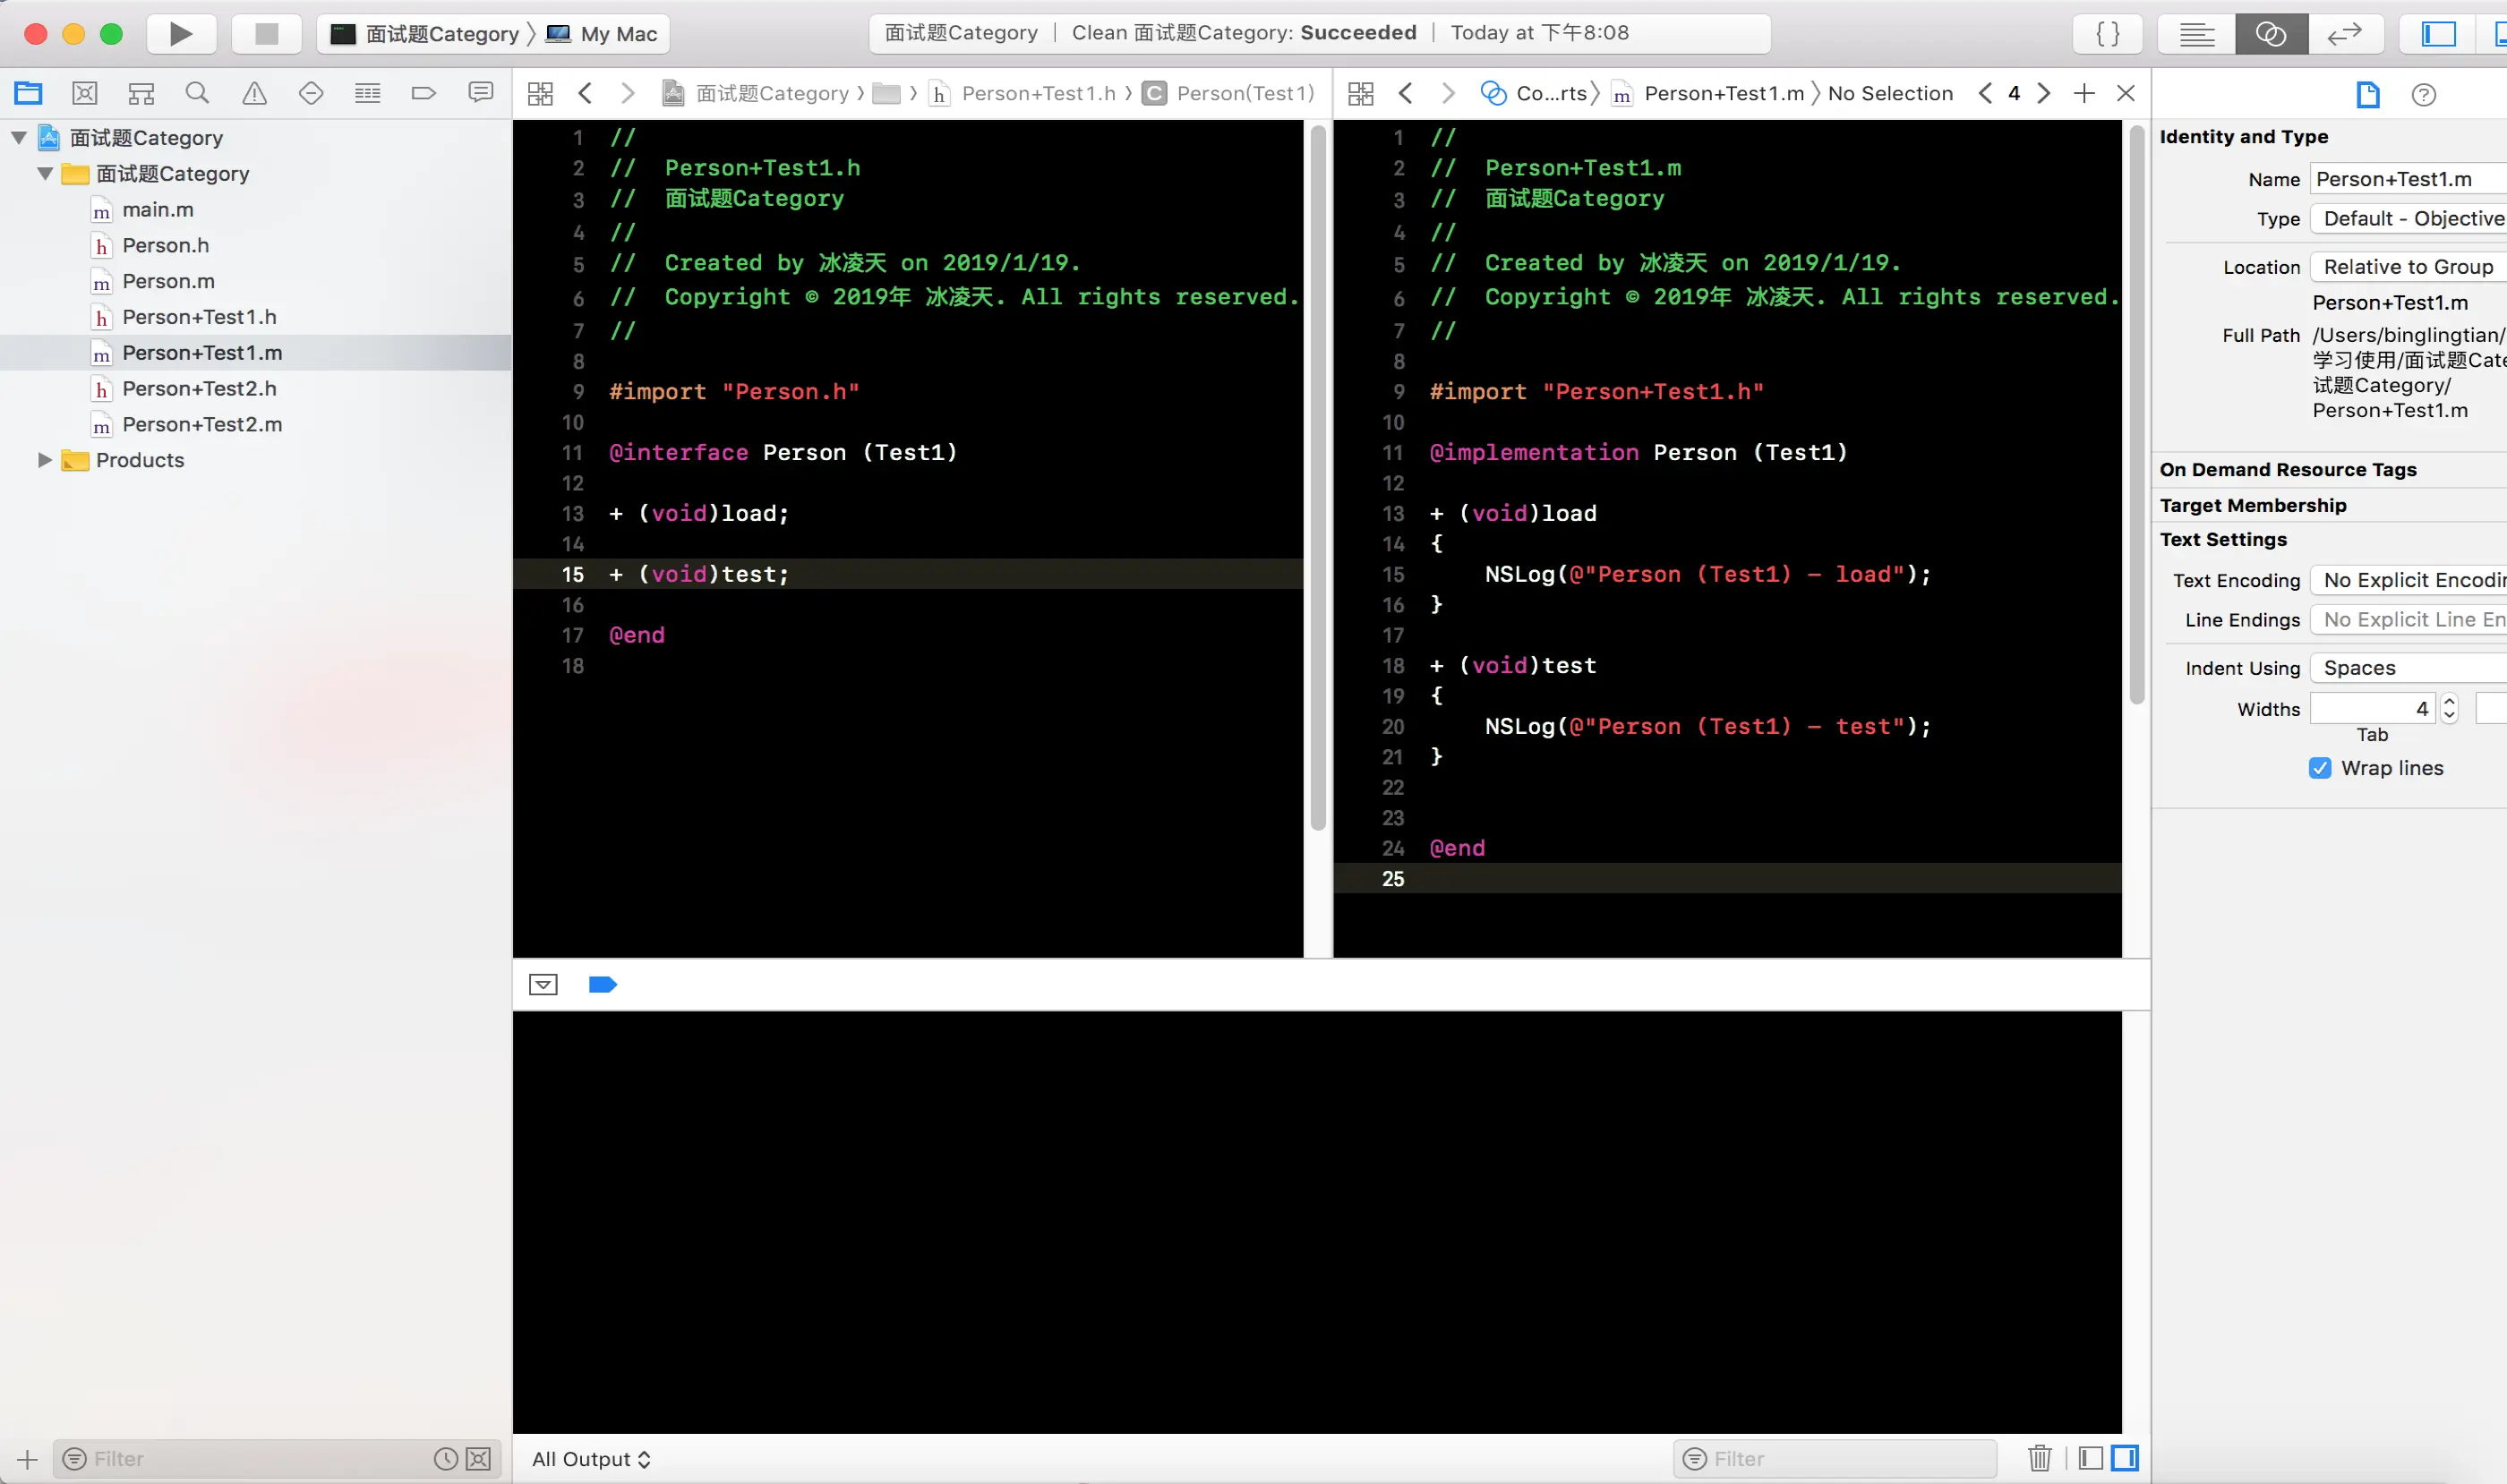Open the Find navigator search icon
Image resolution: width=2507 pixels, height=1484 pixels.
tap(197, 93)
